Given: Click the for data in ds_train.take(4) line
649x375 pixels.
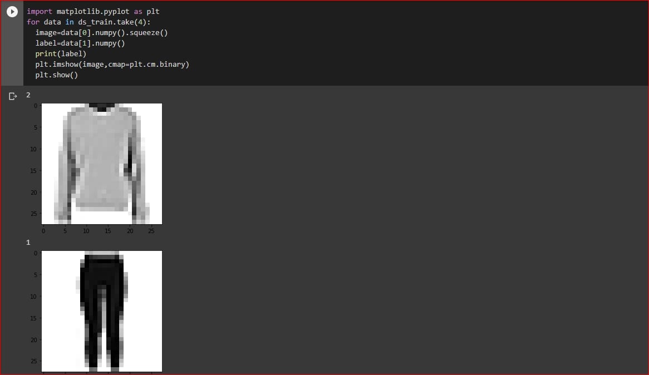Looking at the screenshot, I should point(88,22).
